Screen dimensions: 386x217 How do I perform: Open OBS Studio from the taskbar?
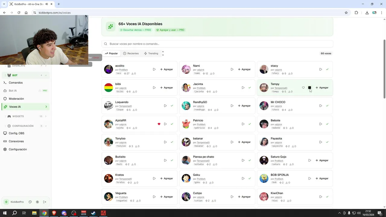point(74,213)
